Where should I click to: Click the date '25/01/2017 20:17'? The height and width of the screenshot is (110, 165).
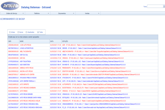[x=55, y=71]
